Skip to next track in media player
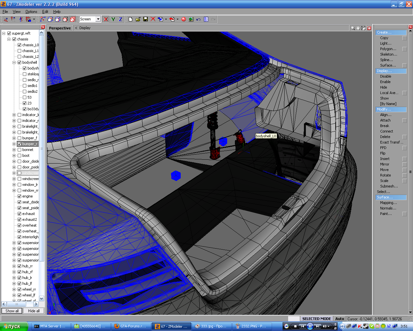The image size is (413, 331). click(318, 326)
